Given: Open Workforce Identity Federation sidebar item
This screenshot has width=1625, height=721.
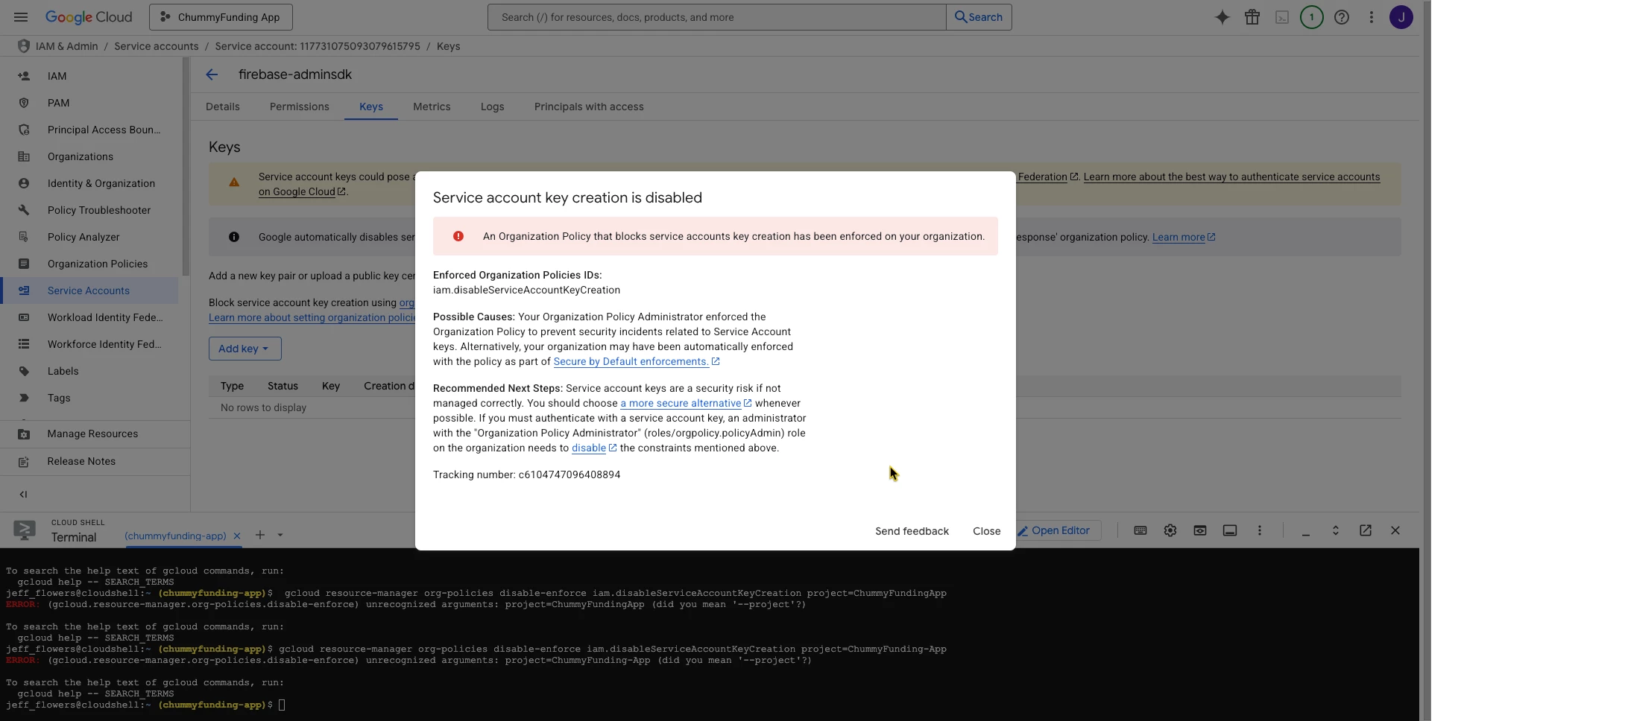Looking at the screenshot, I should 89,344.
